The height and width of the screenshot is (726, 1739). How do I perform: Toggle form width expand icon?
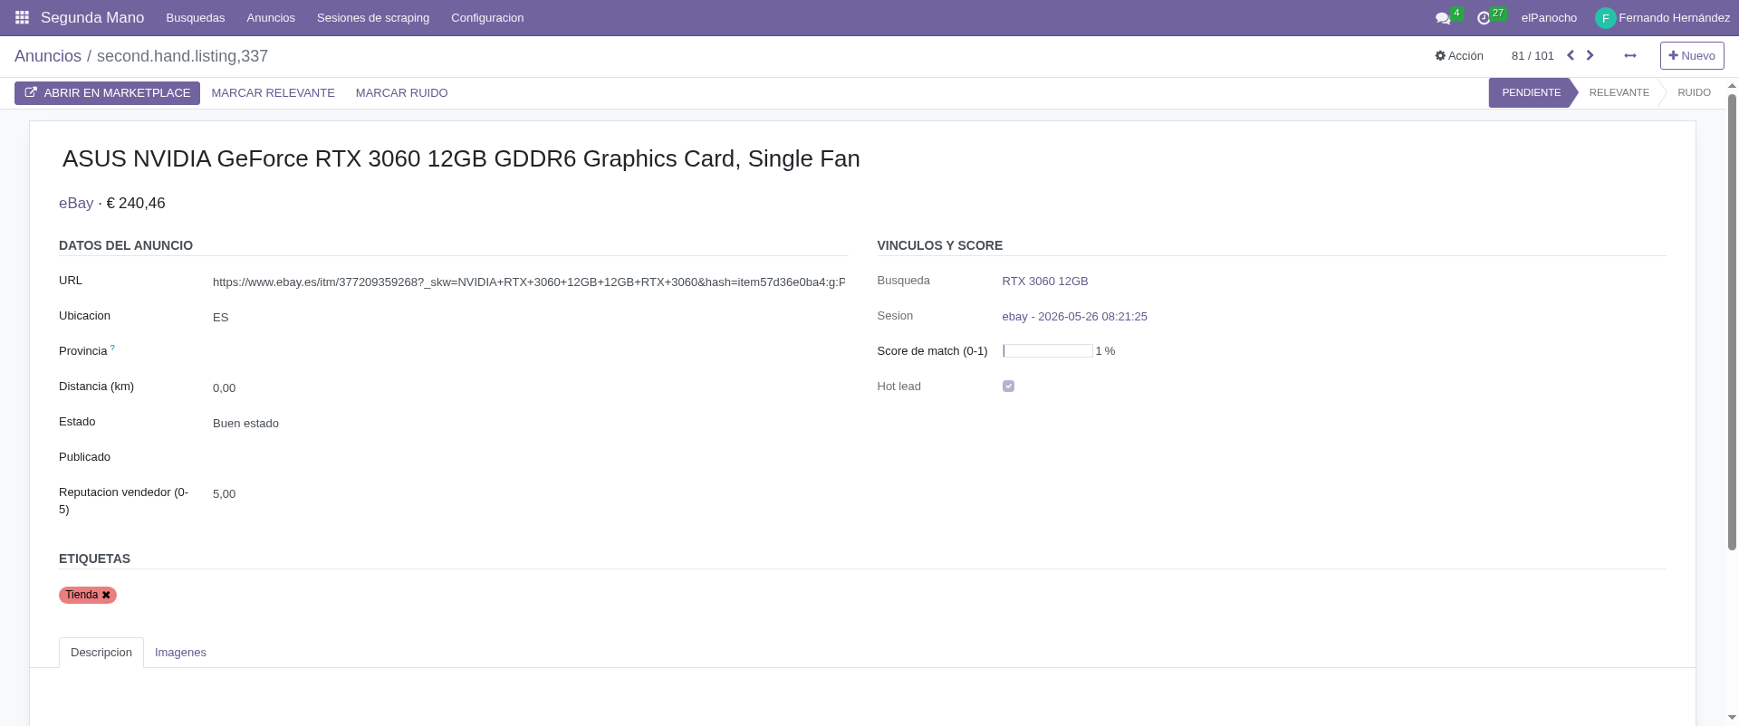tap(1630, 55)
